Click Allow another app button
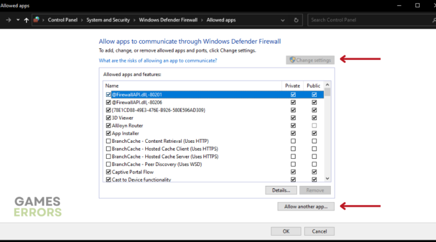This screenshot has width=436, height=242. [x=306, y=207]
